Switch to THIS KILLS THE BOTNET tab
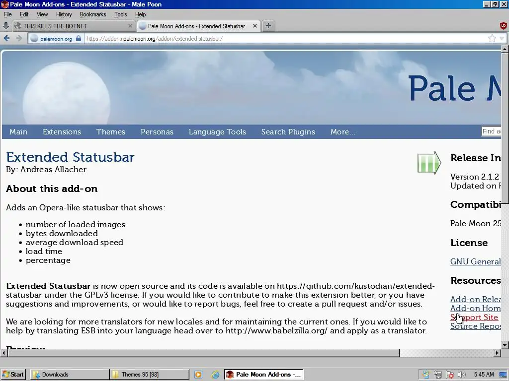 (x=73, y=26)
